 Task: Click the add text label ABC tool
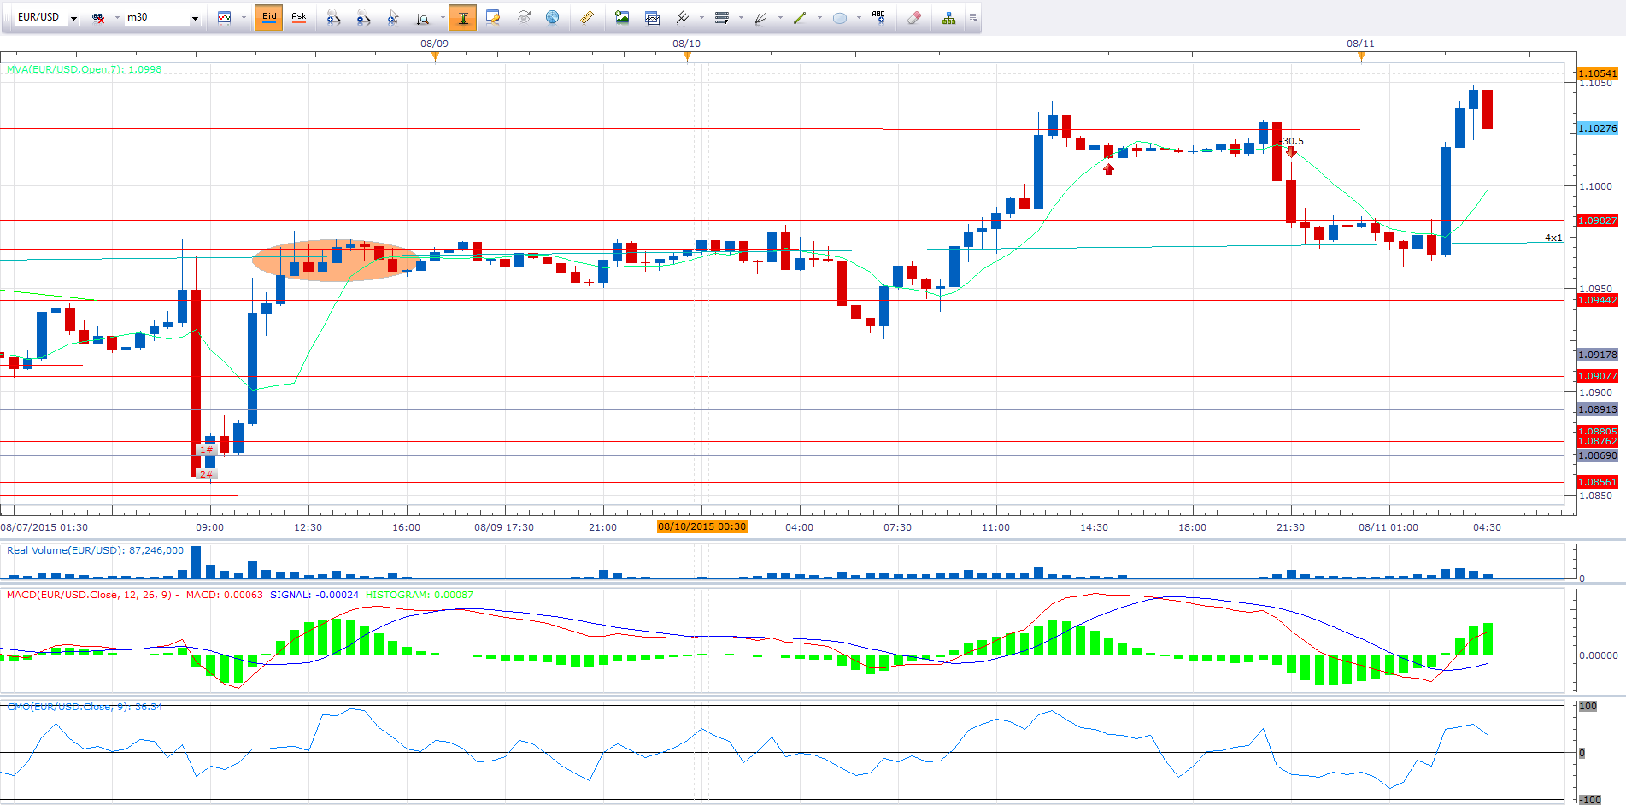tap(878, 17)
